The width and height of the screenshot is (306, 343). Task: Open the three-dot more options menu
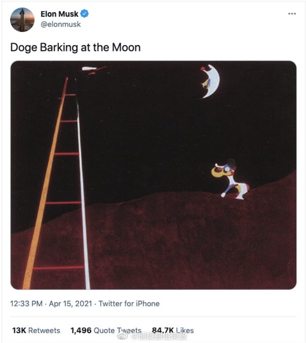[292, 14]
